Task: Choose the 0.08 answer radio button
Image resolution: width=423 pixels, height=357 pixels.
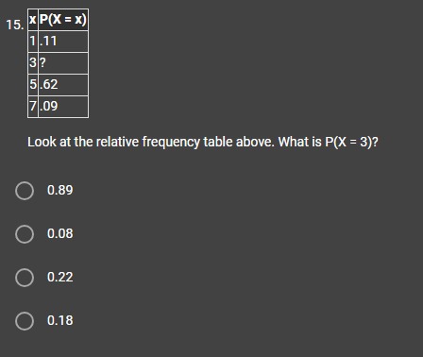Action: click(x=25, y=234)
